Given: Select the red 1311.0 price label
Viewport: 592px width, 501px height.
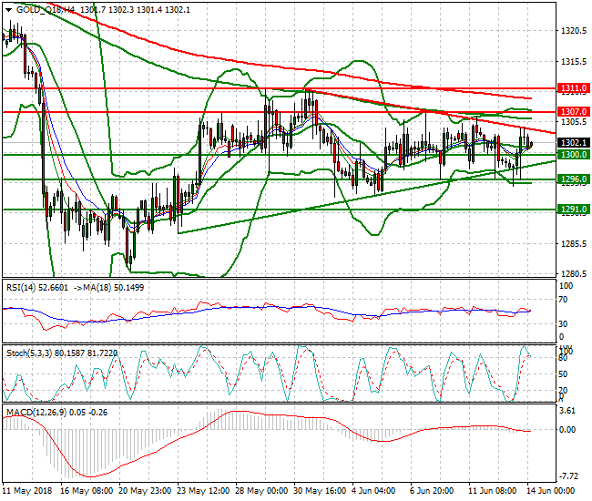Looking at the screenshot, I should tap(574, 88).
